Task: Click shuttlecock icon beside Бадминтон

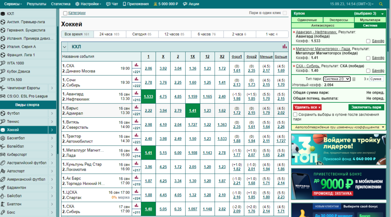Action: pos(3,188)
